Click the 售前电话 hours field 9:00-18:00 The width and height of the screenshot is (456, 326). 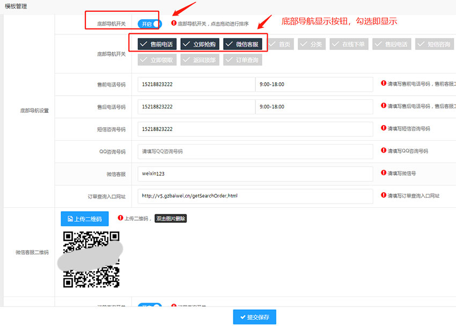[x=314, y=84]
